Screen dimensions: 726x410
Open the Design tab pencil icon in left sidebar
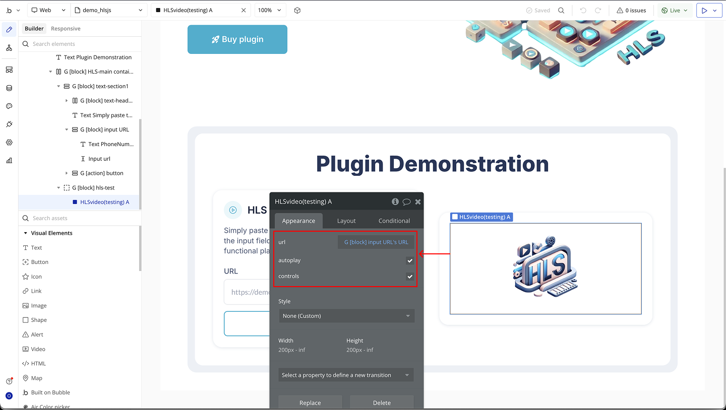click(x=9, y=30)
